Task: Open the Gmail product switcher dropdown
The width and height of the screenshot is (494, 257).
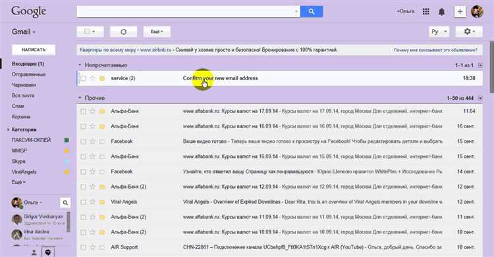Action: tap(24, 32)
